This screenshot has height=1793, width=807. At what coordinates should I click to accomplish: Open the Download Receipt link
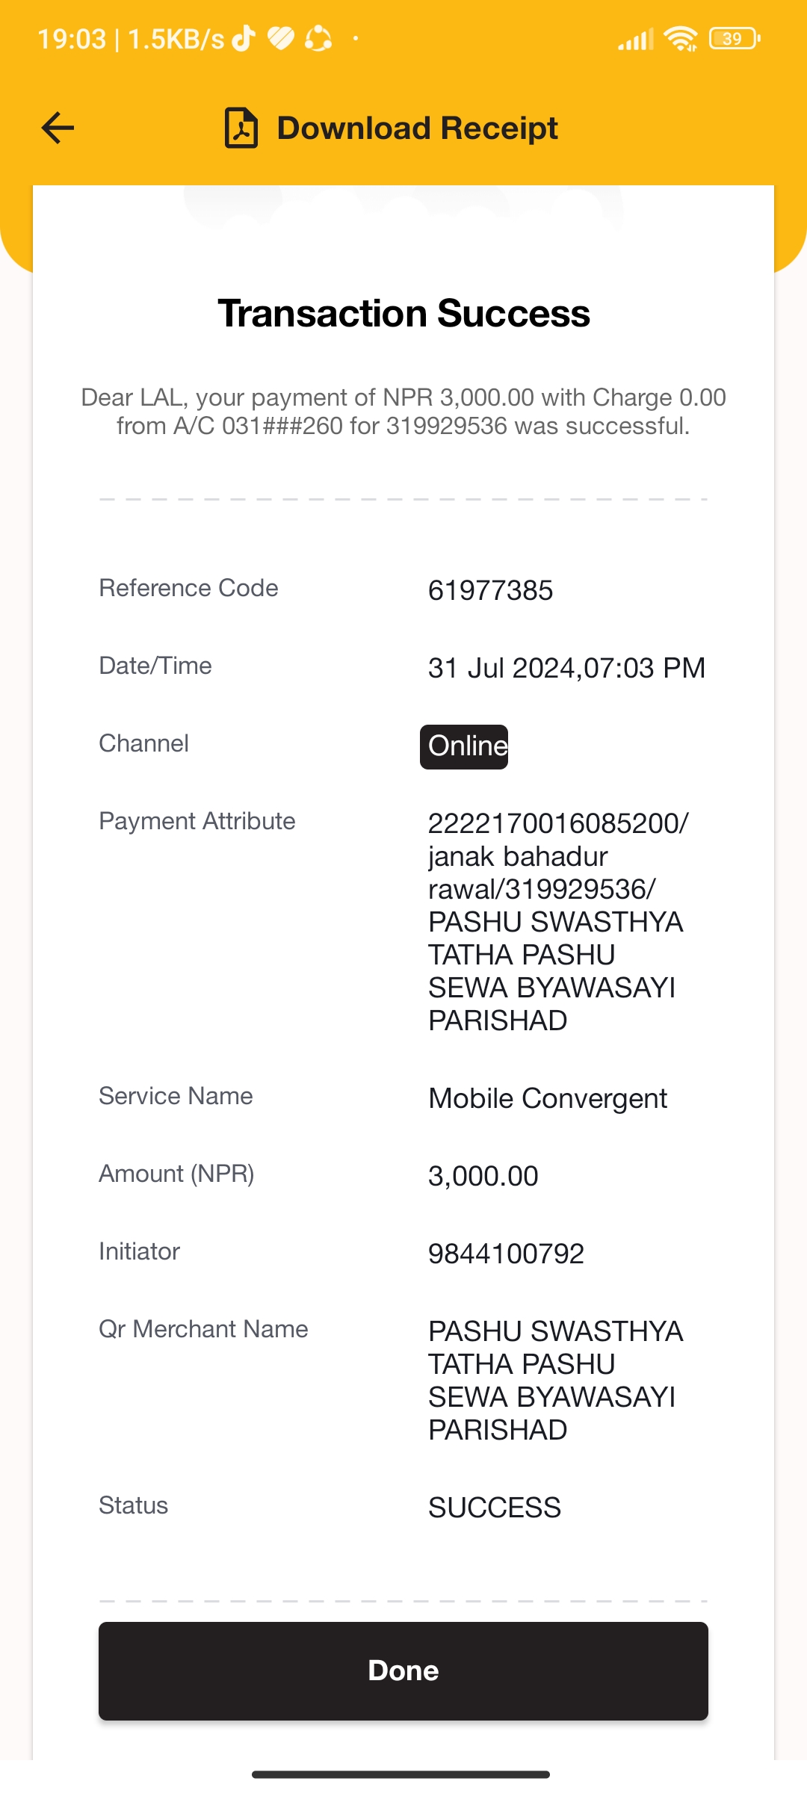[417, 128]
